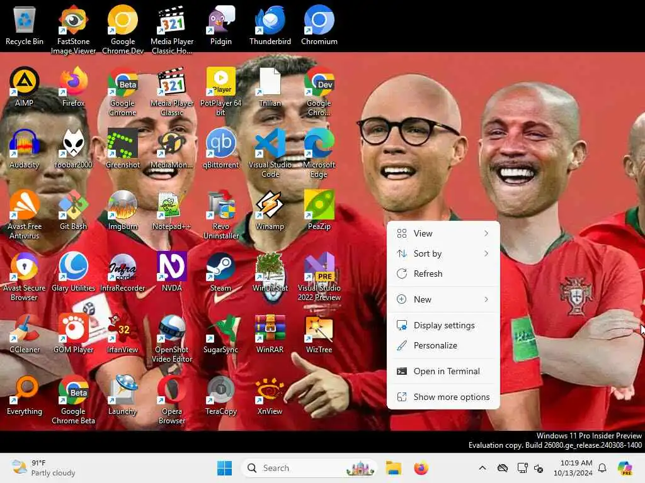
Task: Open the clock showing 10:19 AM
Action: click(573, 468)
